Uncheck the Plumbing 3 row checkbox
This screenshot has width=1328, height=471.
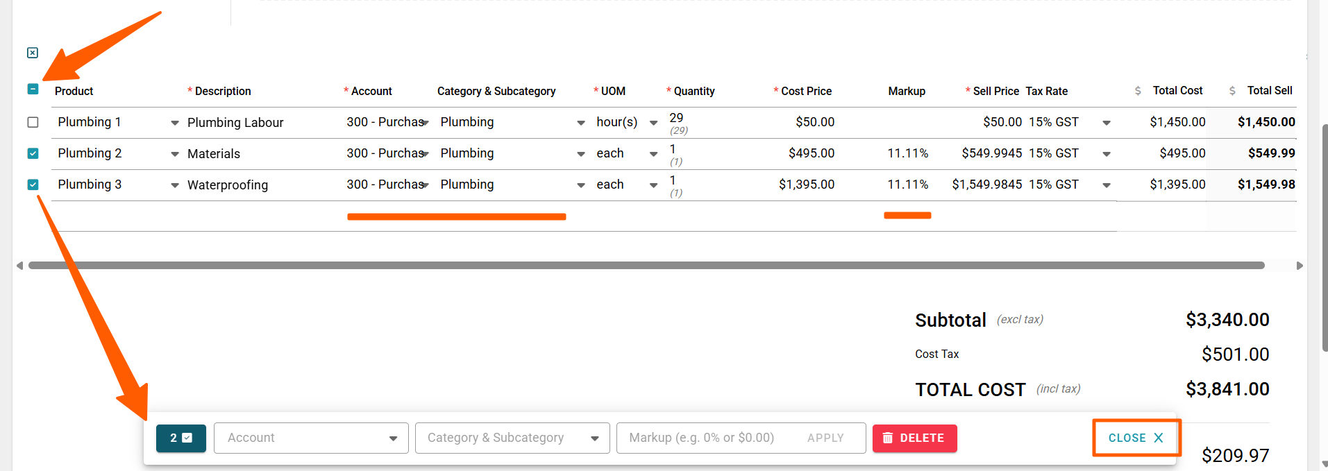pos(33,185)
